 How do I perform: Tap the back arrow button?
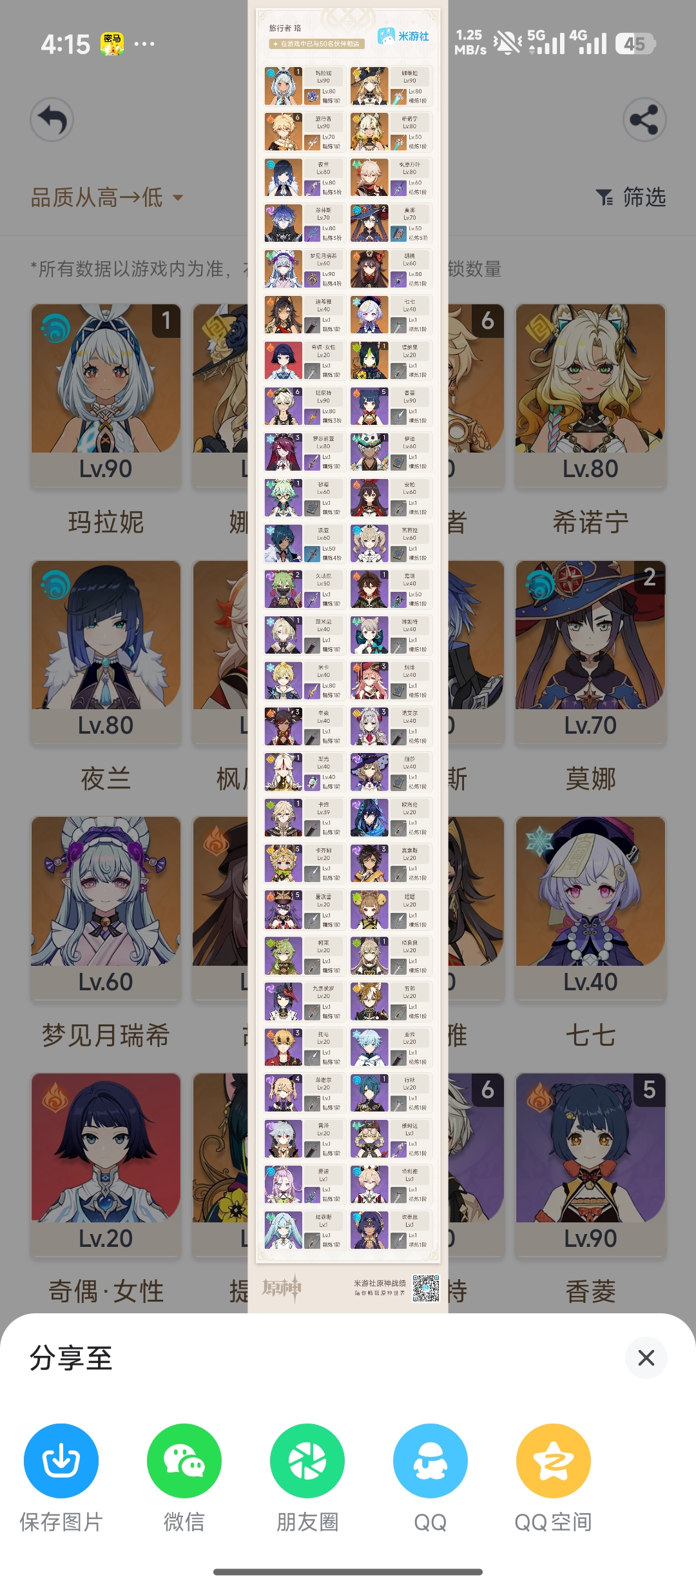(x=52, y=120)
